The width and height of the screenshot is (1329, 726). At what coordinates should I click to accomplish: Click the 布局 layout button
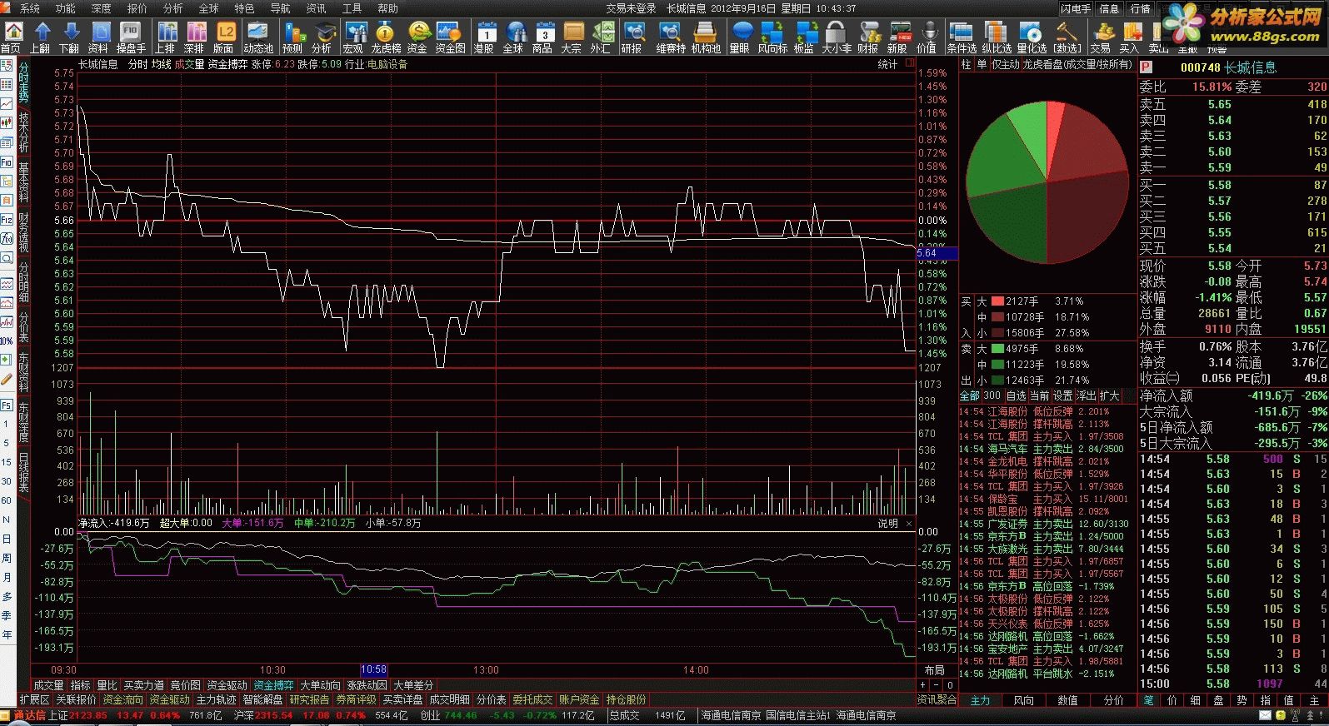click(935, 670)
